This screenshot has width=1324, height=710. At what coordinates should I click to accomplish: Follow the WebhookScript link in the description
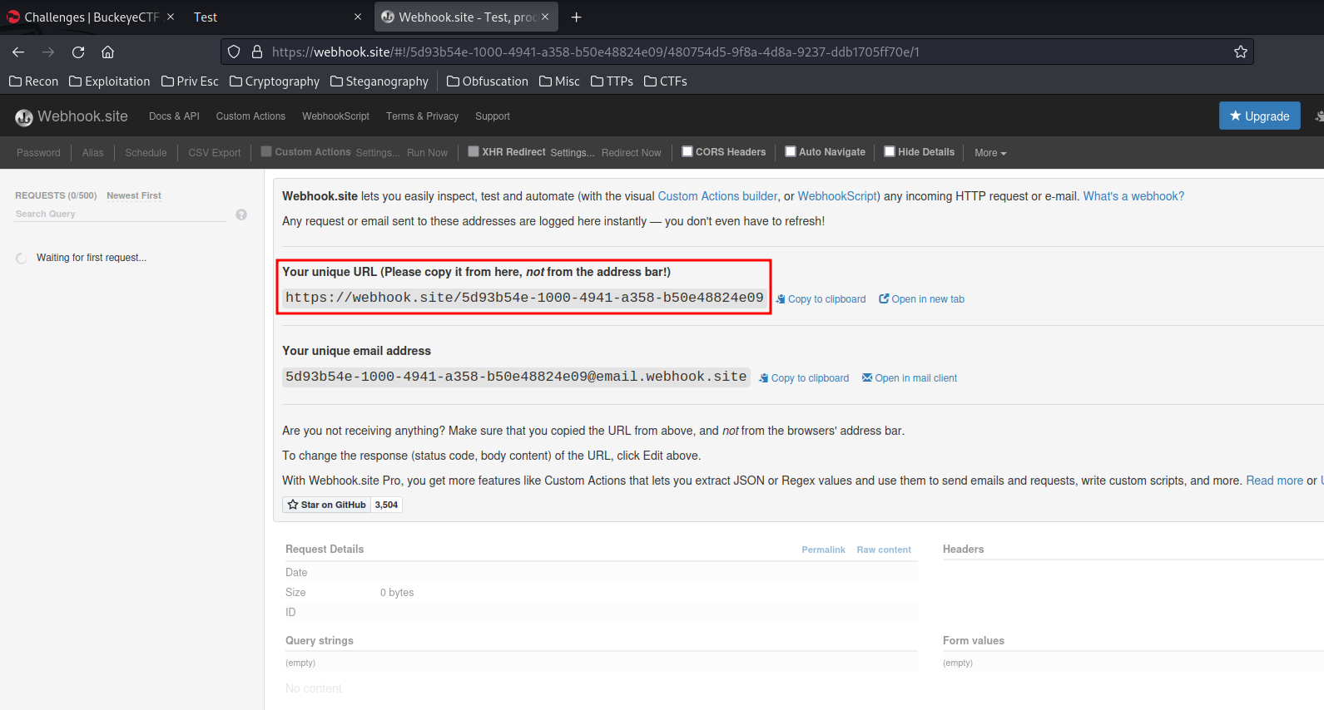click(x=838, y=196)
